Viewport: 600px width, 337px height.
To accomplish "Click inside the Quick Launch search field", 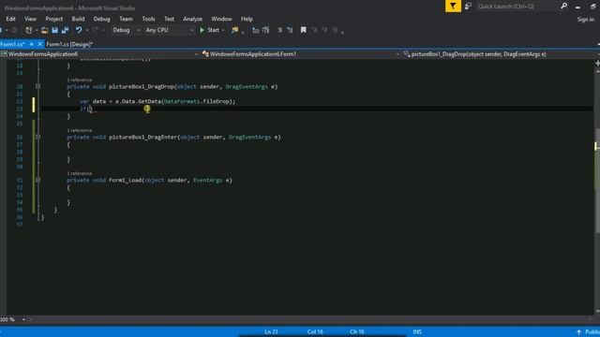I will (517, 7).
